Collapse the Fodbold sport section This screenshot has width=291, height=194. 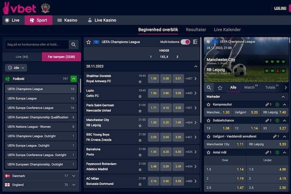[74, 79]
